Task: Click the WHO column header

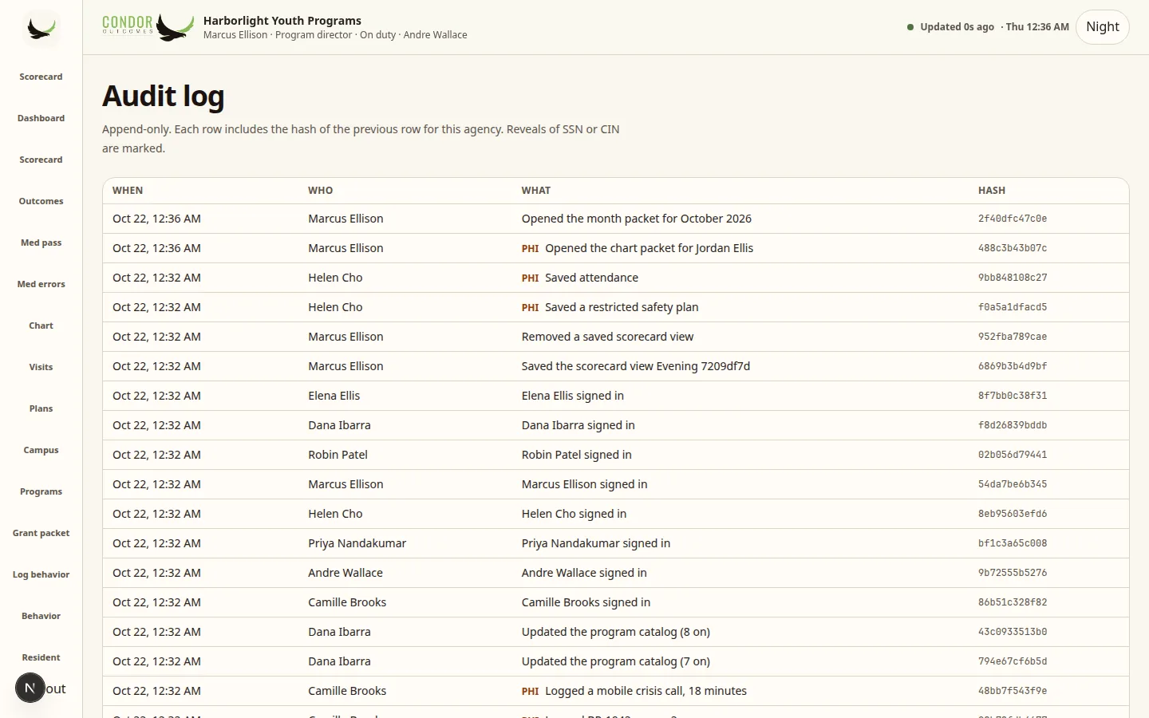Action: click(x=321, y=191)
